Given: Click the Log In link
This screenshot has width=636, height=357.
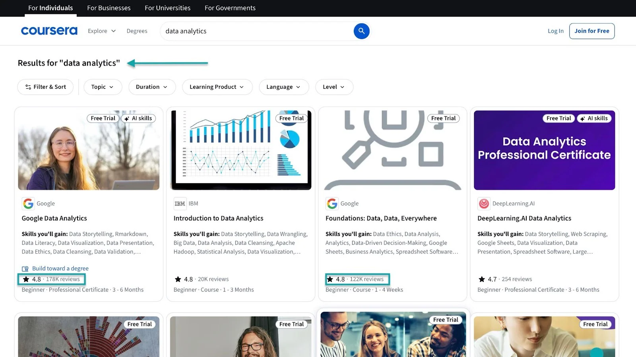Looking at the screenshot, I should tap(555, 31).
